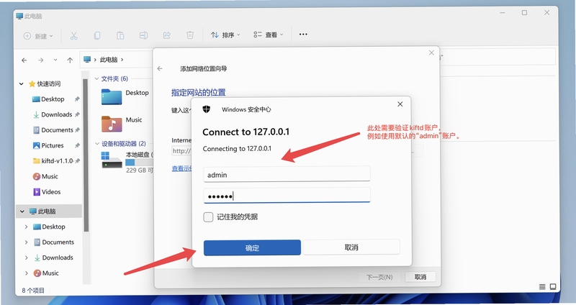
Task: Click 确定 to confirm credentials
Action: pos(252,247)
